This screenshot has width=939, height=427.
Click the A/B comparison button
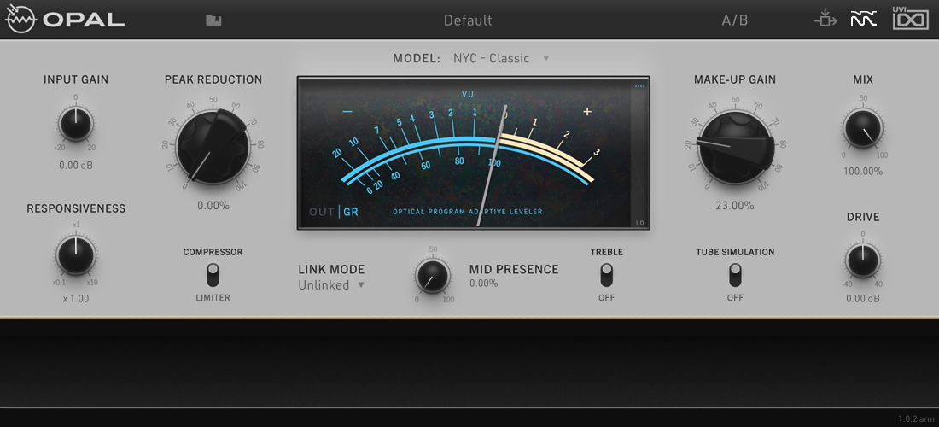(734, 20)
